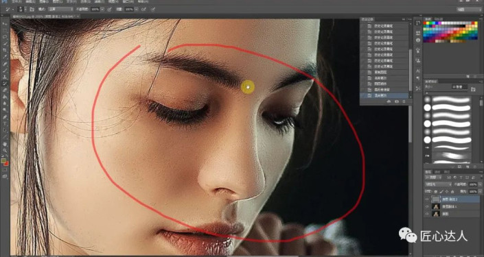The width and height of the screenshot is (484, 257).
Task: Click the pixel layer filter icon
Action: (x=449, y=178)
